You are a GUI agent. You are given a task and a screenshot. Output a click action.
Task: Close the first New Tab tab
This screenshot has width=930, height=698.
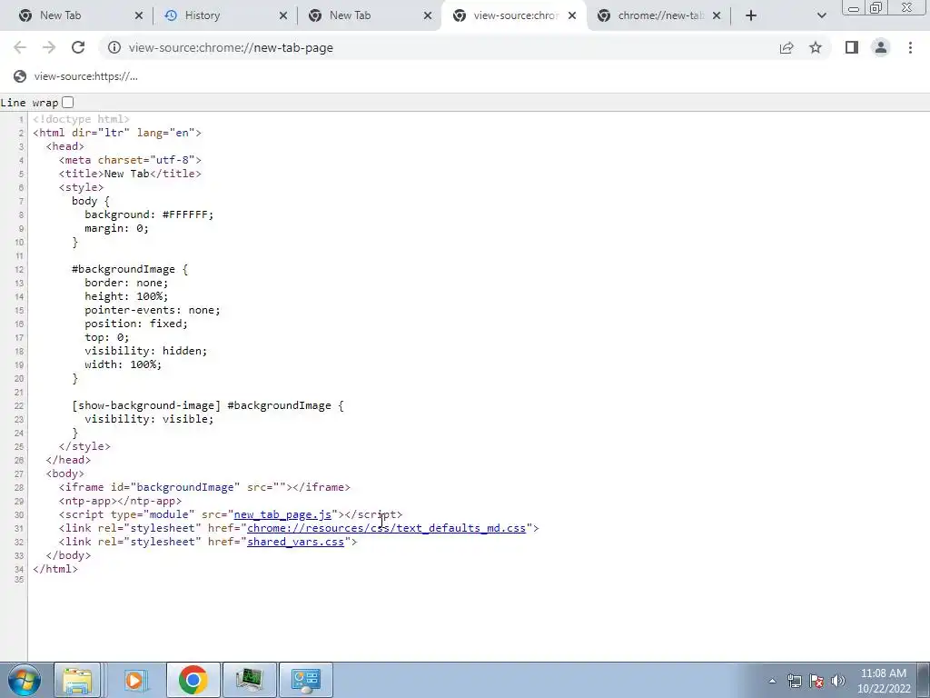click(x=138, y=15)
